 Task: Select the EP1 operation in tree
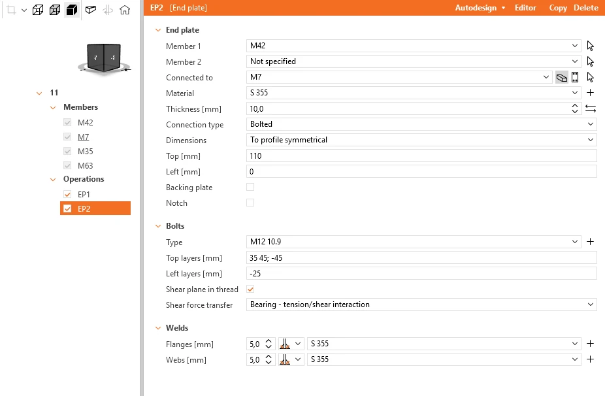(84, 194)
